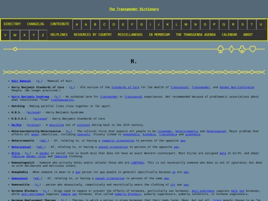
Task: Open The Transgender Dictionary title link
Action: click(x=134, y=9)
